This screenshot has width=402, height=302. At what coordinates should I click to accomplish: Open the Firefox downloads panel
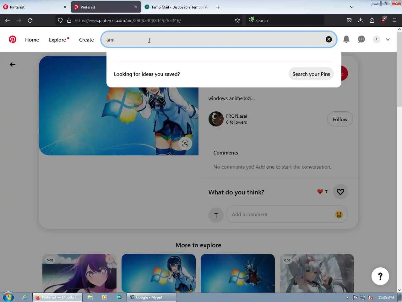361,20
